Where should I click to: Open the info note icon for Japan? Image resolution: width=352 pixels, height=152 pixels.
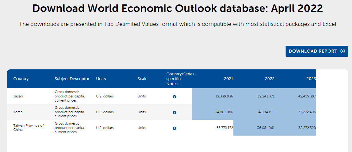(x=174, y=96)
